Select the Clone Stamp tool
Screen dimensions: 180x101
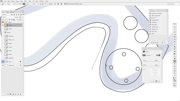pyautogui.click(x=175, y=47)
